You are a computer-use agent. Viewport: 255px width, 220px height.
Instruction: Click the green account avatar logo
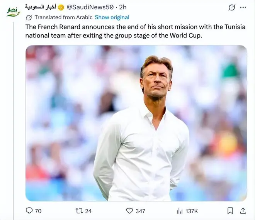click(x=14, y=12)
